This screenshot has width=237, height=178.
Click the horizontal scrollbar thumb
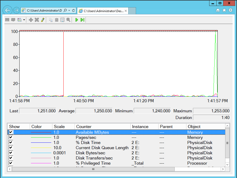(x=93, y=169)
